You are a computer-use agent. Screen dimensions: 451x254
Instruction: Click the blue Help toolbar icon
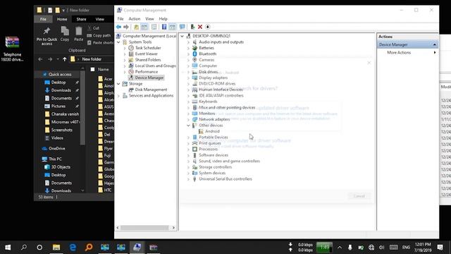(164, 27)
